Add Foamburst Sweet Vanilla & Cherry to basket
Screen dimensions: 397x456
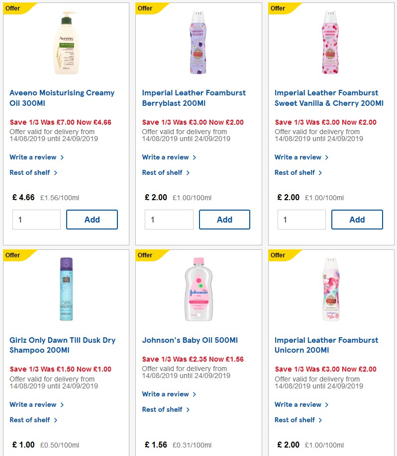point(357,219)
